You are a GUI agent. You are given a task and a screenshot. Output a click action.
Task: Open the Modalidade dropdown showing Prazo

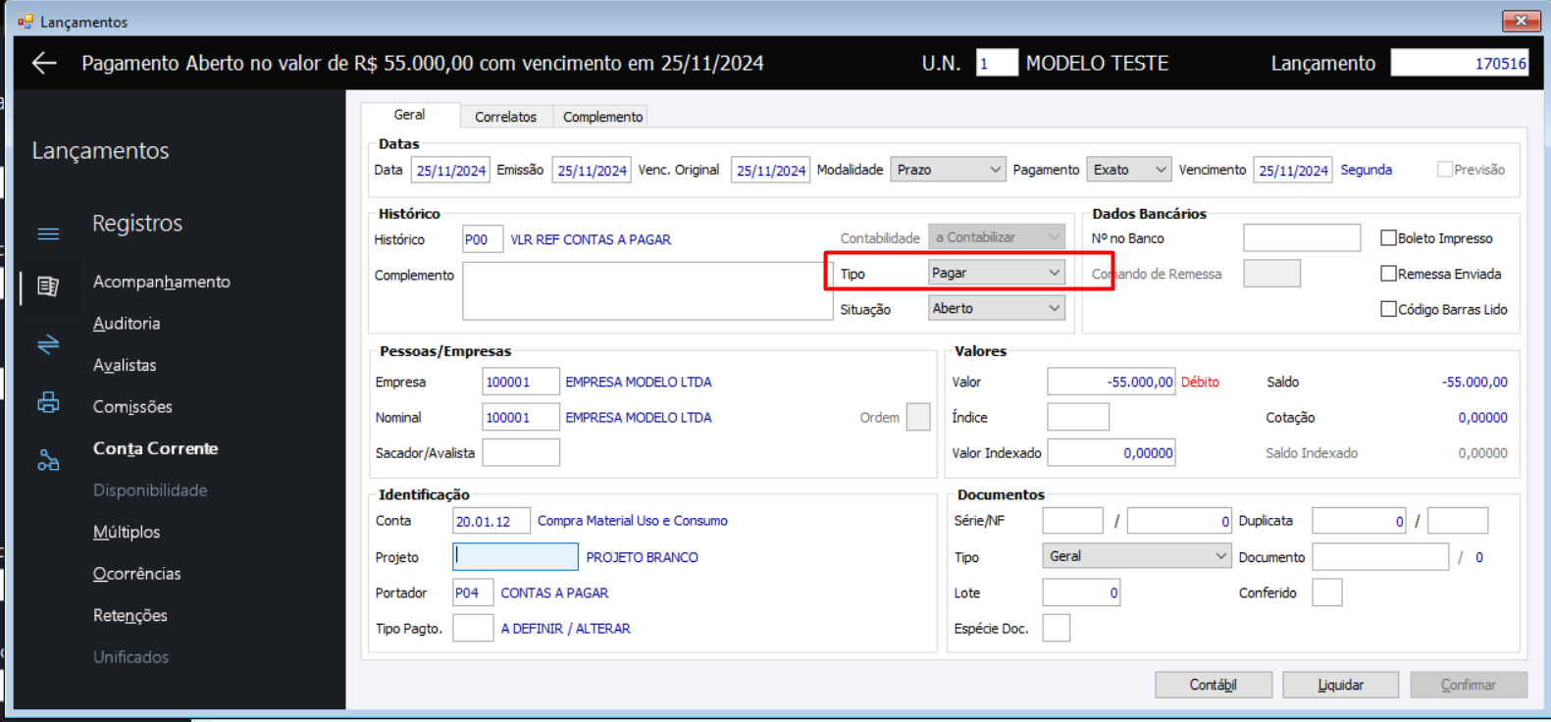(x=948, y=170)
